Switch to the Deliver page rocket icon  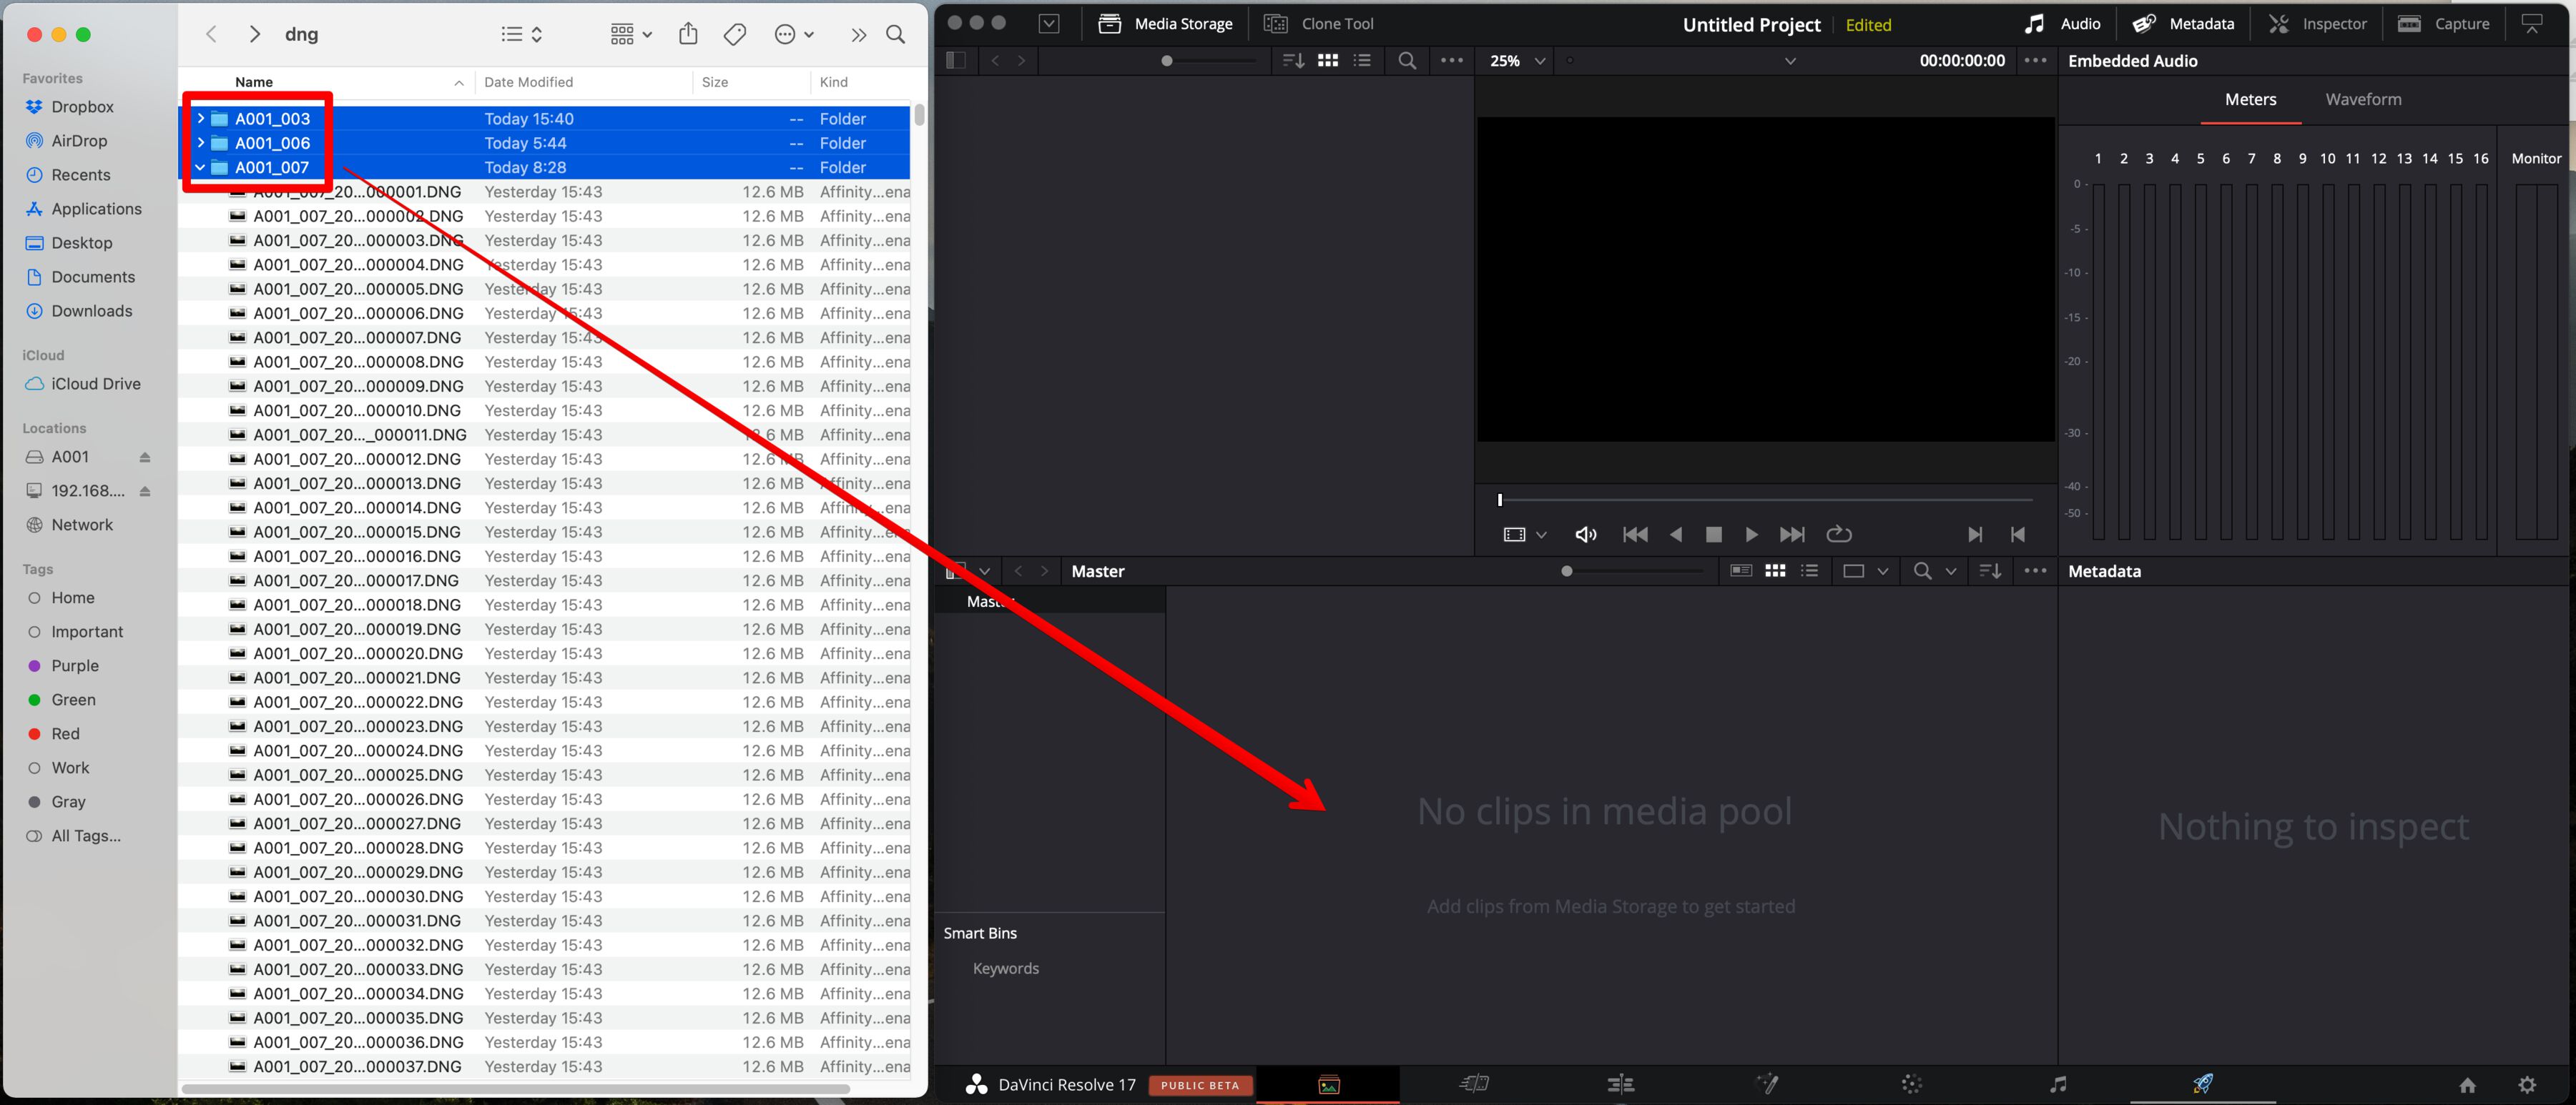(2202, 1084)
